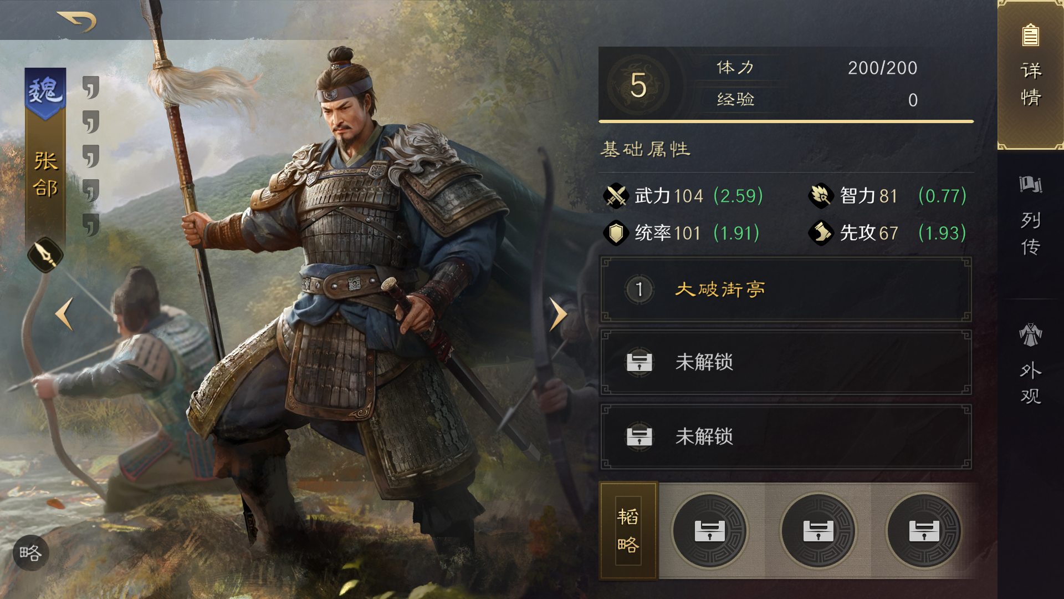
Task: Select the last locked 韬略 slot
Action: [924, 531]
